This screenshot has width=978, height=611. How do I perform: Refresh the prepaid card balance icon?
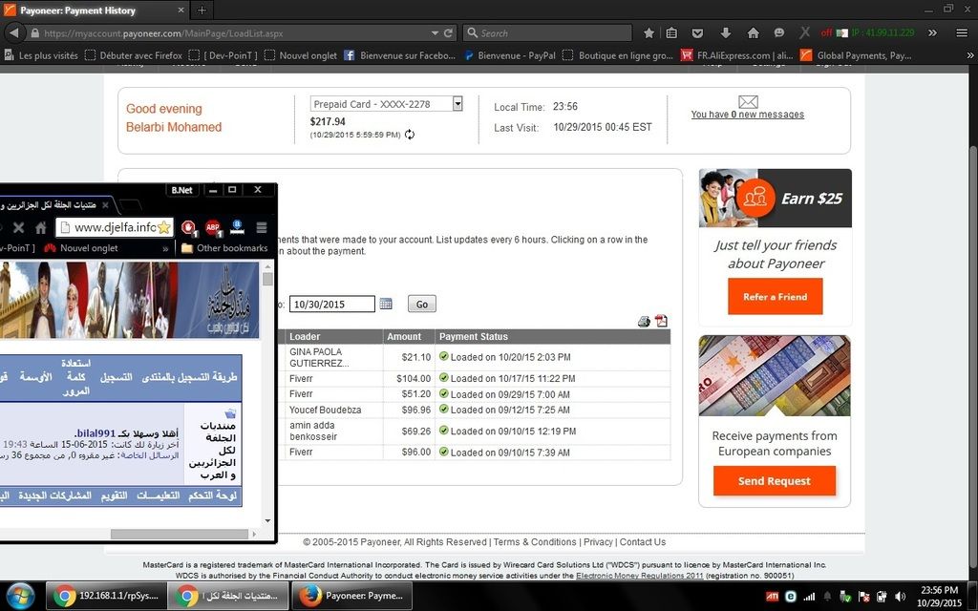[410, 134]
